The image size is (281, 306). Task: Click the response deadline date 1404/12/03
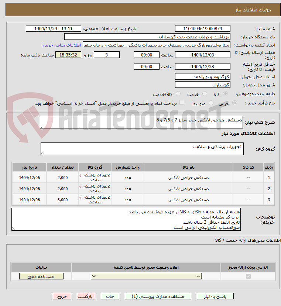pos(202,55)
